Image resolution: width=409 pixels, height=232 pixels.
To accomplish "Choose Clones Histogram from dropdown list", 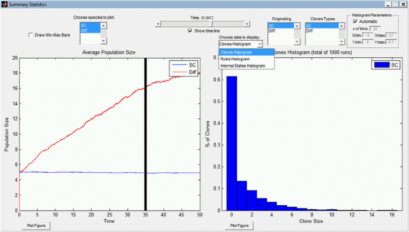I will tap(247, 52).
